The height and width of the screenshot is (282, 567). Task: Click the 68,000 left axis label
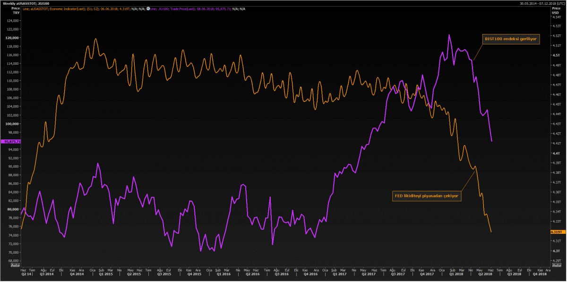pos(13,261)
